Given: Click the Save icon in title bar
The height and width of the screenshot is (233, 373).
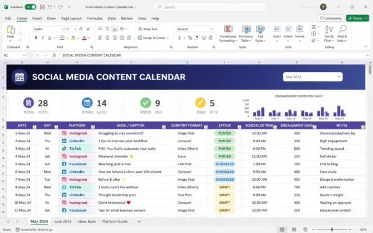Looking at the screenshot, I should click(x=42, y=7).
